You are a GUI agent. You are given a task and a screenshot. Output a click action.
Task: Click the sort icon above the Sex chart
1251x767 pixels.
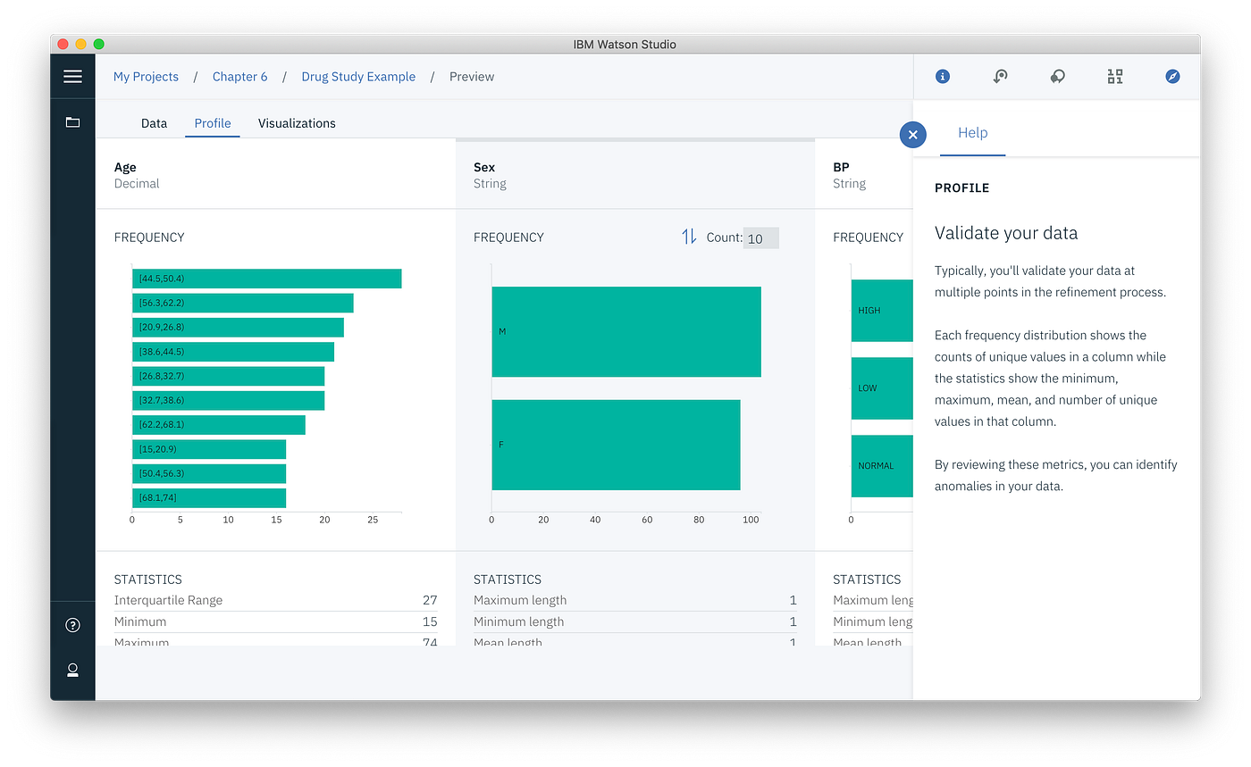click(x=688, y=237)
